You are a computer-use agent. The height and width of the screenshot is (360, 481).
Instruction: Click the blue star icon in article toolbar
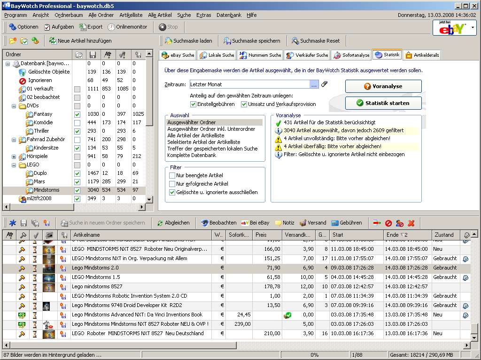pyautogui.click(x=13, y=223)
